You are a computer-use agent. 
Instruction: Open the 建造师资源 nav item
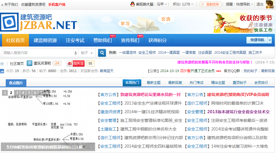click(45, 41)
